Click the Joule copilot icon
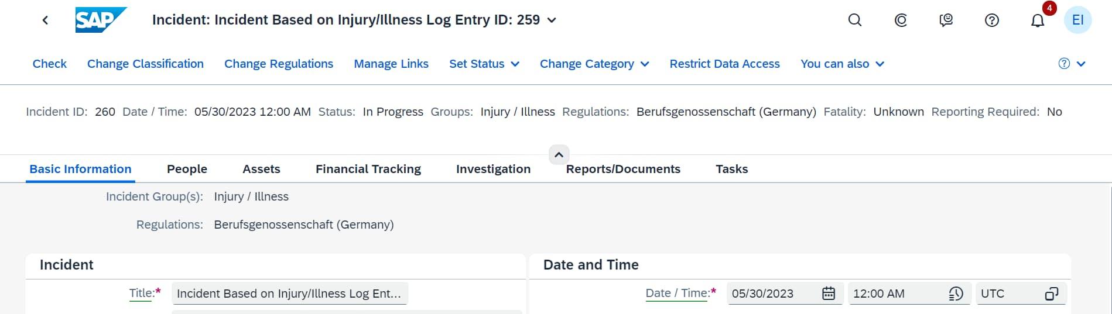This screenshot has height=314, width=1112. (901, 20)
